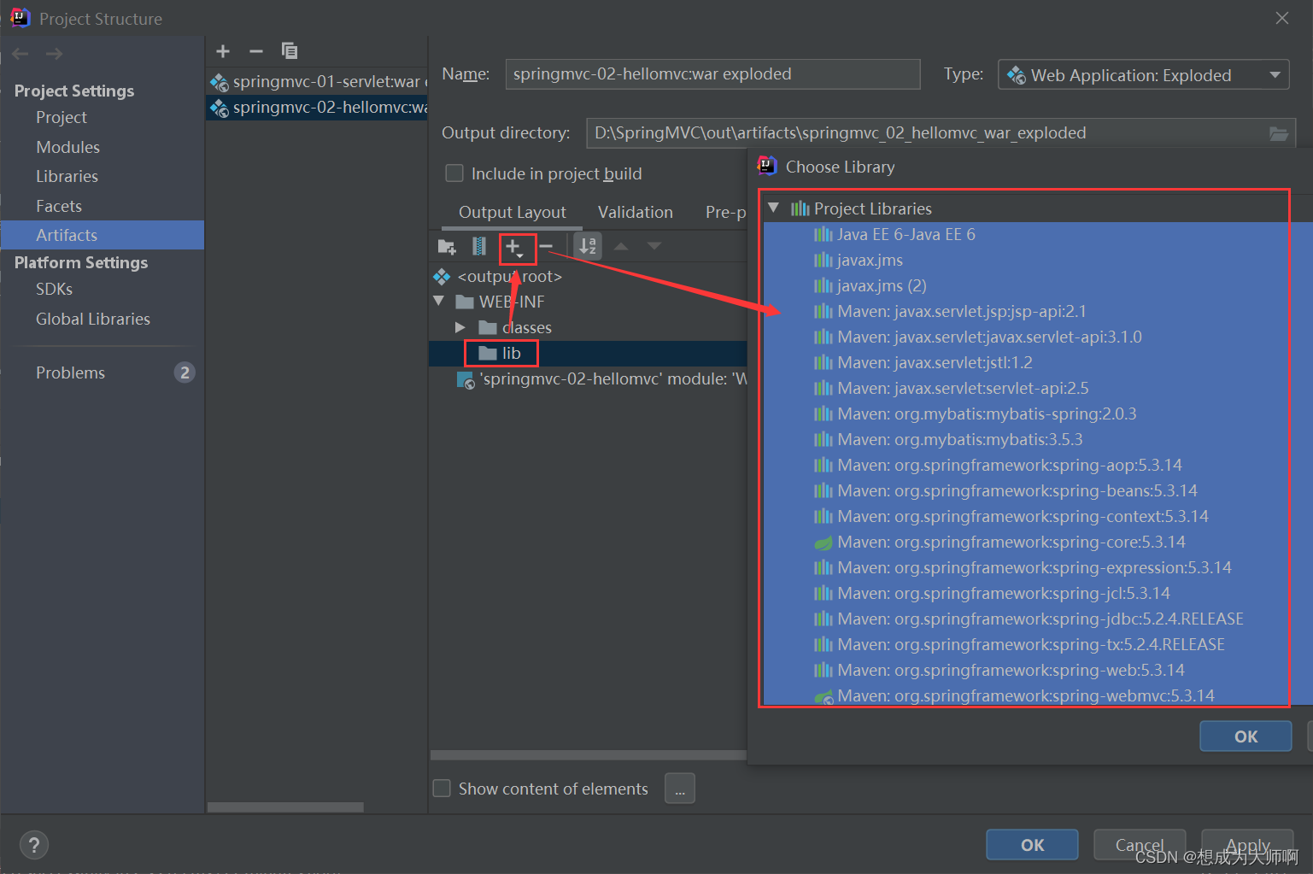This screenshot has height=874, width=1313.
Task: Expand the classes folder node
Action: click(x=460, y=327)
